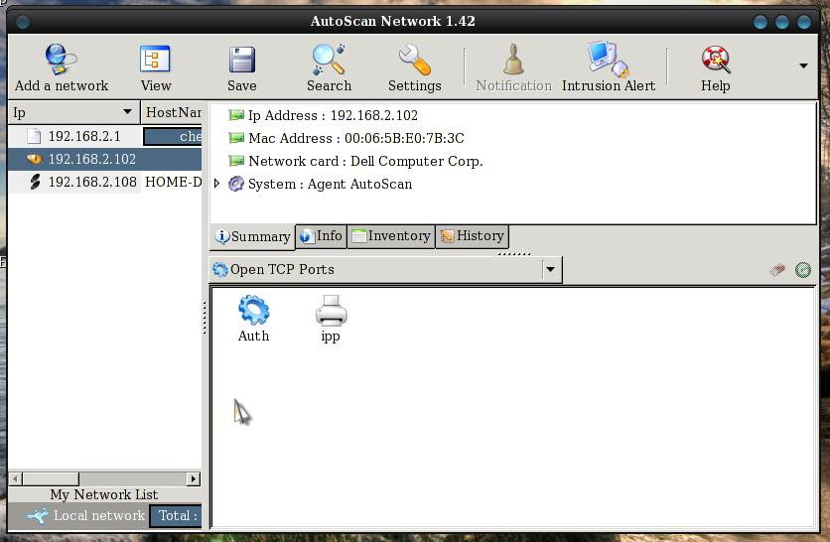Viewport: 830px width, 542px height.
Task: Click the document icon beside 192.168.2.1
Action: click(x=34, y=136)
